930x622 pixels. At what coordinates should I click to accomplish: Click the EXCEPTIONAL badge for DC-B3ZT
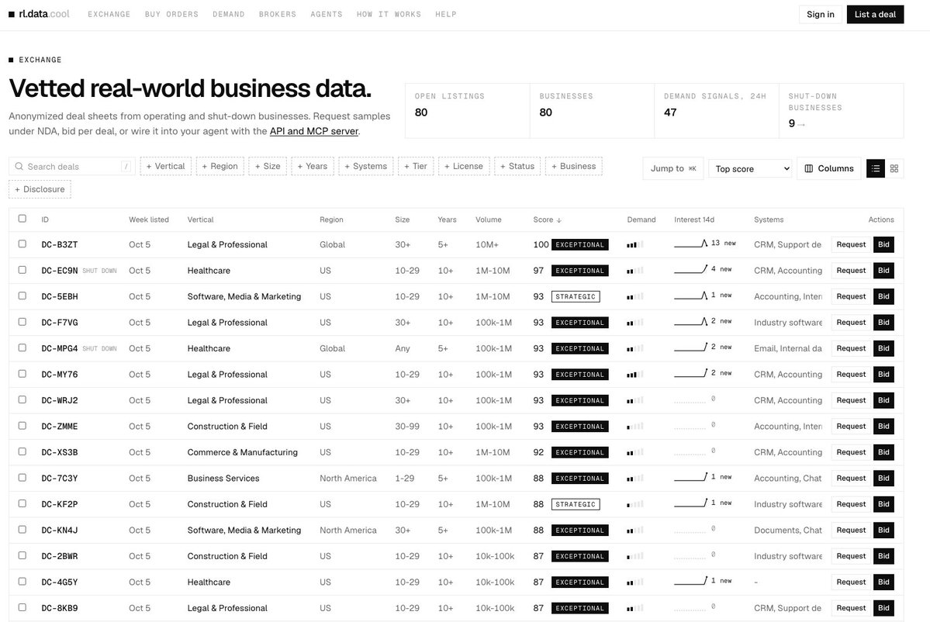pos(579,244)
